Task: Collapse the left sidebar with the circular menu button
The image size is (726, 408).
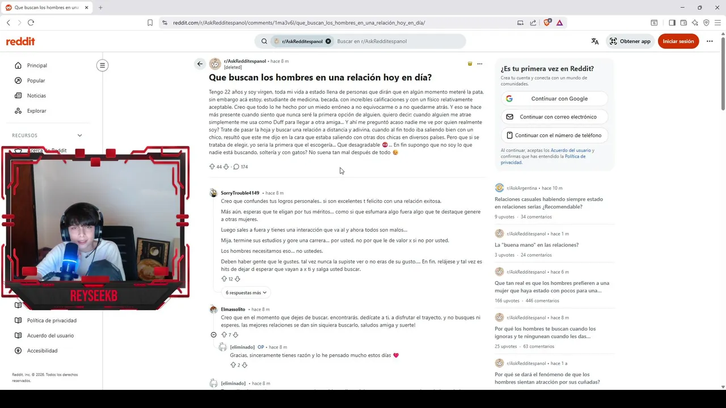Action: [102, 65]
